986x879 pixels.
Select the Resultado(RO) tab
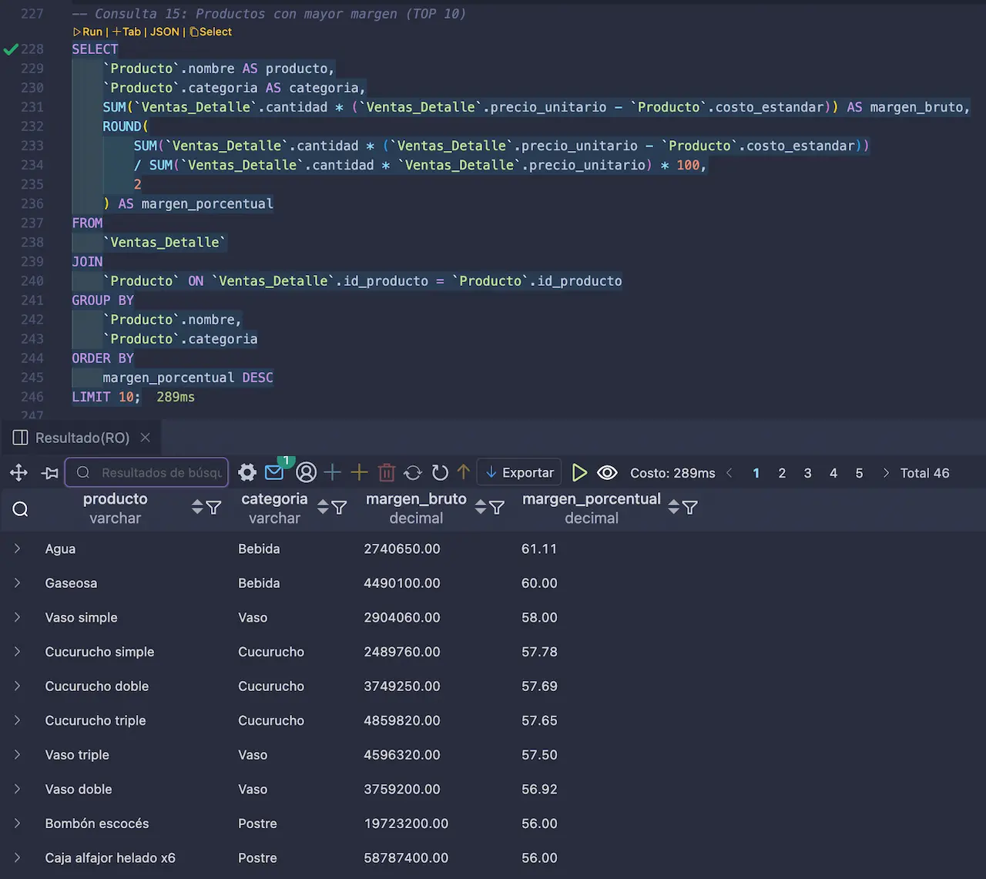[x=81, y=438]
